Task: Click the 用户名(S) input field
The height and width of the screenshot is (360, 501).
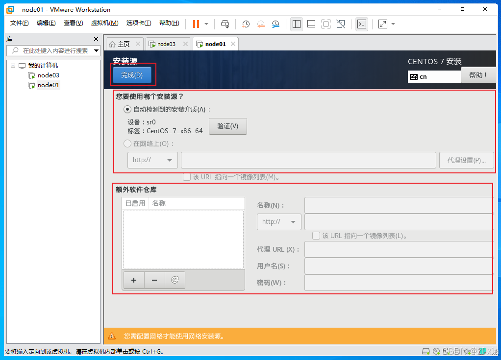Action: tap(399, 266)
